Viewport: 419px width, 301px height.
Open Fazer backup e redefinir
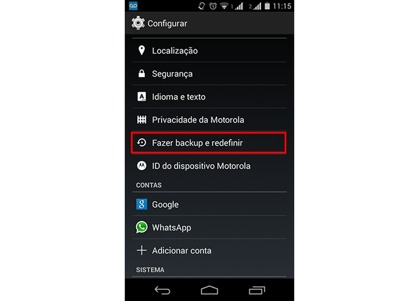pyautogui.click(x=209, y=143)
